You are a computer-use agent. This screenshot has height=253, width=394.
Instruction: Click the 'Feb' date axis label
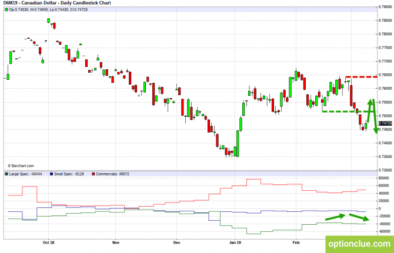(296, 242)
